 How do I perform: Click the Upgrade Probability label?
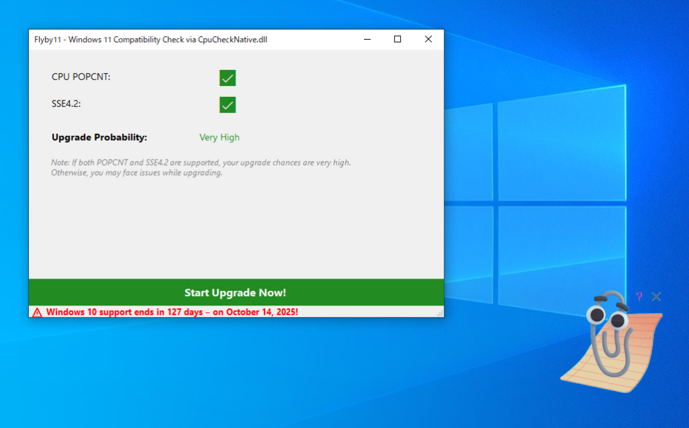pos(100,137)
